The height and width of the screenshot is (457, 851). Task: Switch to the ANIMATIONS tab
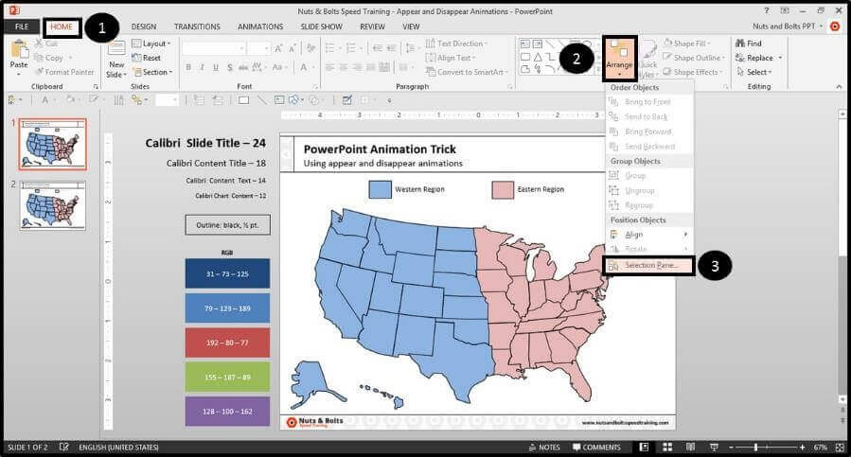260,26
